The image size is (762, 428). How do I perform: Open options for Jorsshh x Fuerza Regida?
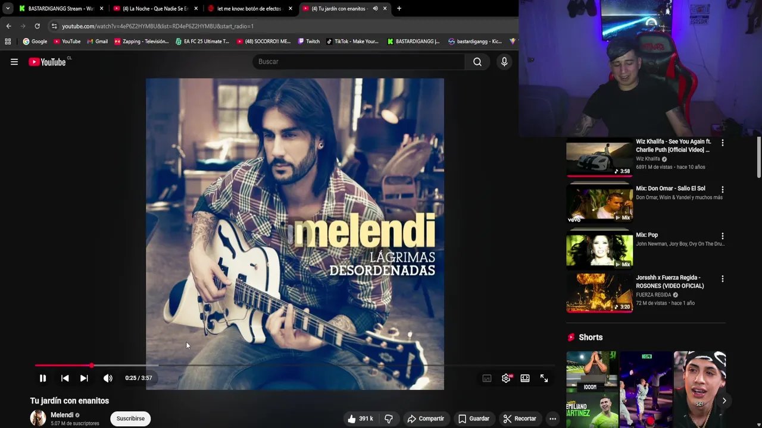click(723, 279)
